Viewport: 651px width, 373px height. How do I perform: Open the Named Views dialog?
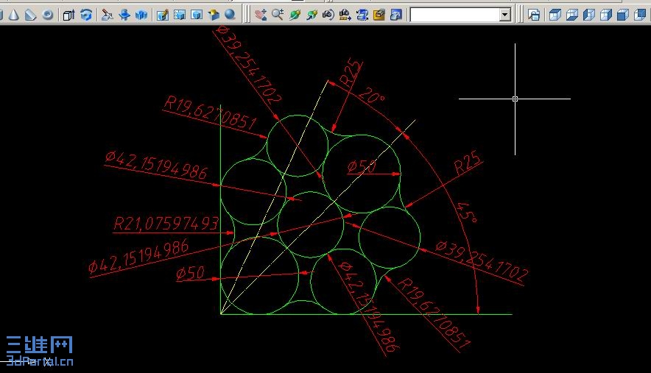[x=534, y=15]
